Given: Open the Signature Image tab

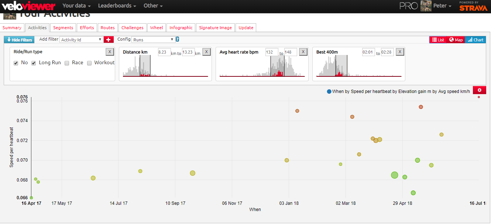Looking at the screenshot, I should click(x=216, y=28).
